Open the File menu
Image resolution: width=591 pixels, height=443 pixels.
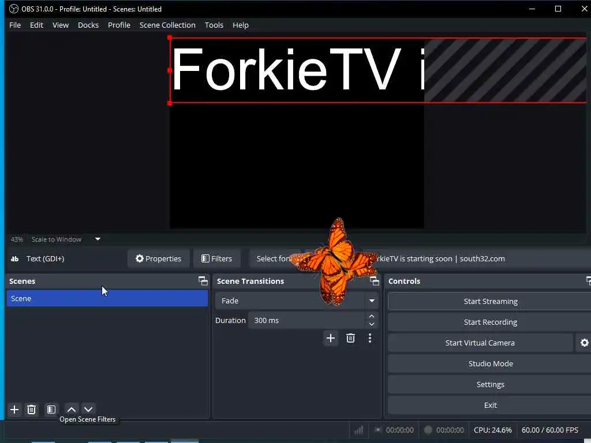pos(15,25)
